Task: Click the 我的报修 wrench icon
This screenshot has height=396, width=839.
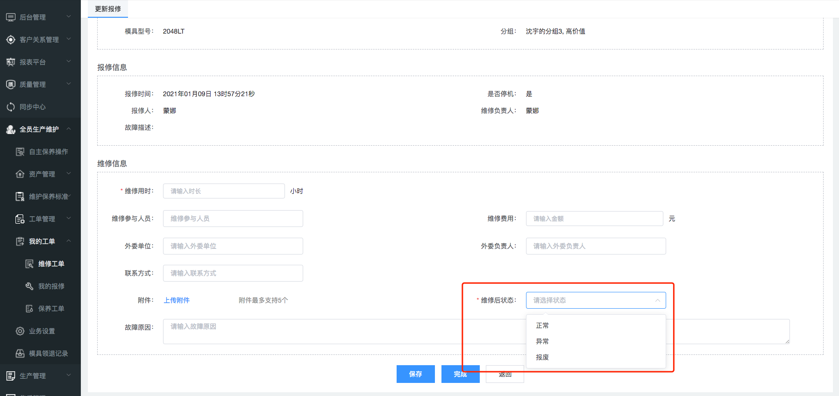Action: (29, 286)
